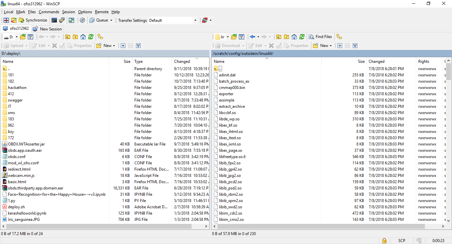The image size is (452, 244).
Task: Go to remote home directory icon
Action: tap(294, 37)
